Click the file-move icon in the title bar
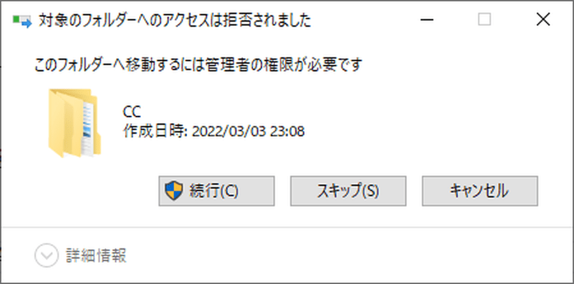The height and width of the screenshot is (284, 574). pos(22,20)
